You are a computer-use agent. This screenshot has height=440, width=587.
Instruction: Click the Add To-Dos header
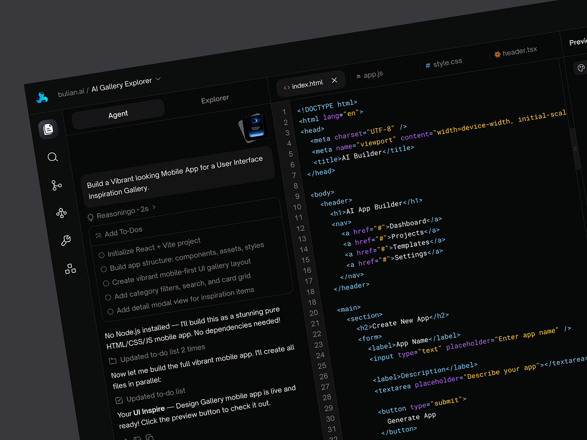pyautogui.click(x=124, y=231)
